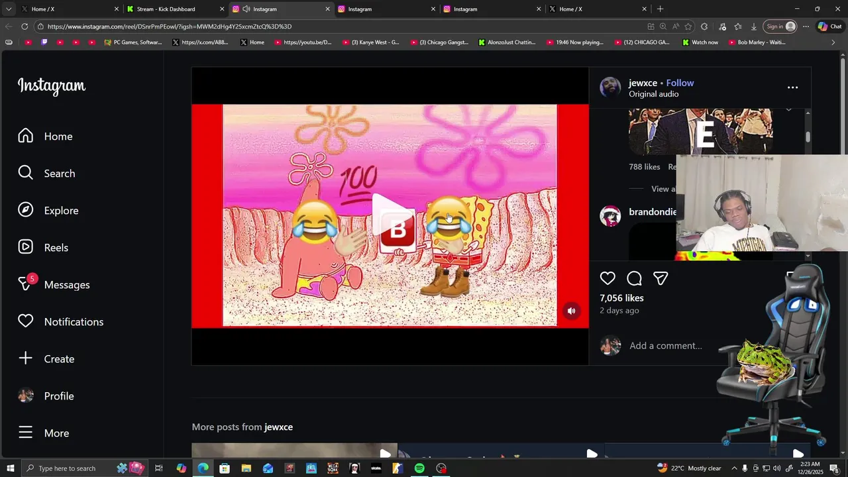Click the comment bubble icon

634,278
